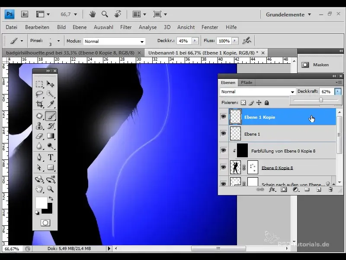Expand the Deckkr. opacity slider arrow
The image size is (346, 260).
coord(195,41)
